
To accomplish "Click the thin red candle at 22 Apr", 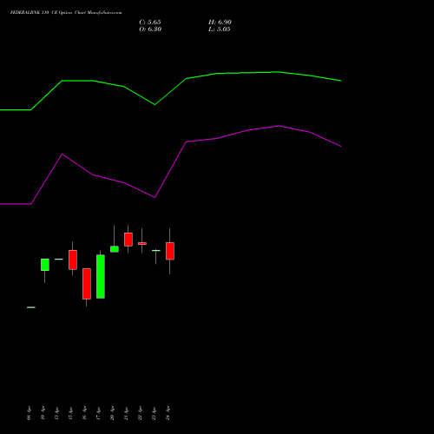I will click(142, 243).
